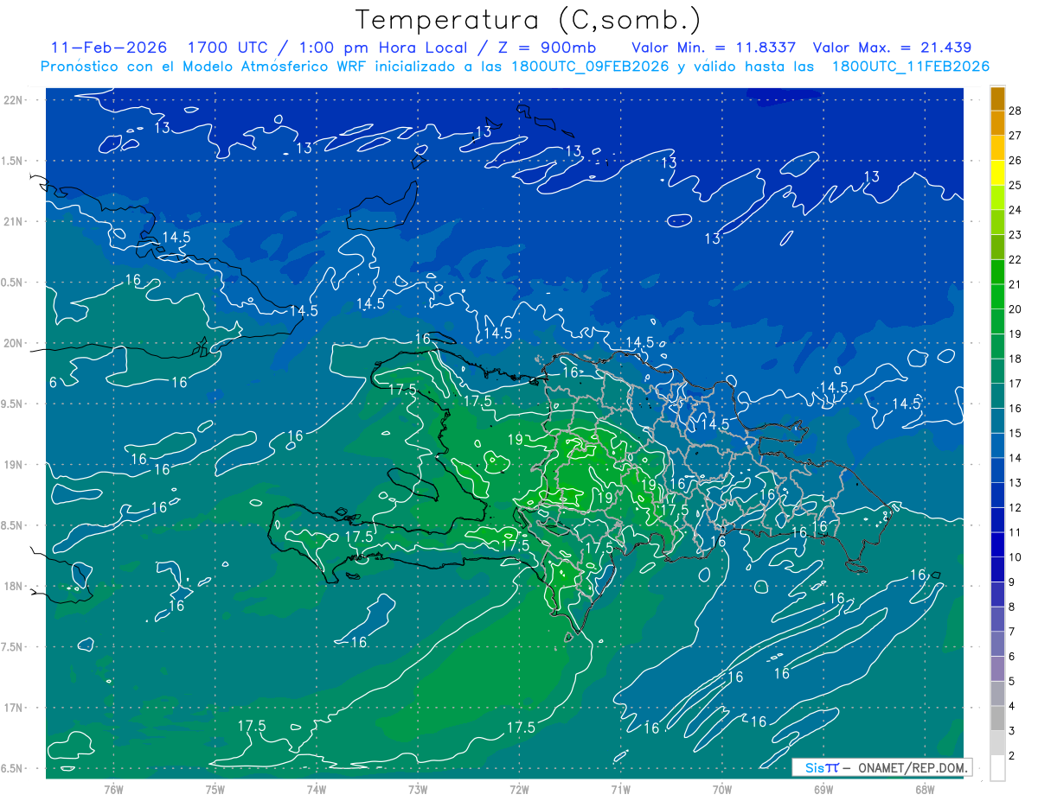Viewport: 1038px width, 801px height.
Task: Click the '13' color scale label
Action: [1016, 482]
